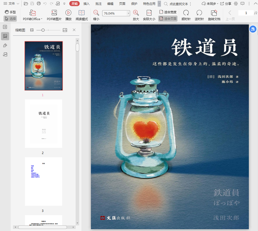Viewport: 258px width, 231px height.
Task: Click the thumbnail panel vertical scrollbar thumb
Action: (77, 47)
